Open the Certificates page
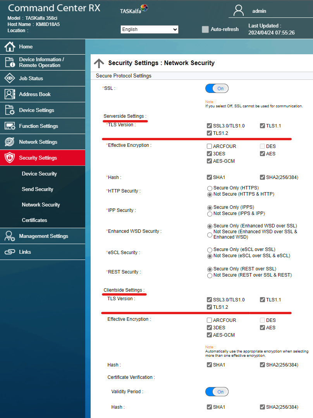The height and width of the screenshot is (418, 313). pyautogui.click(x=34, y=220)
